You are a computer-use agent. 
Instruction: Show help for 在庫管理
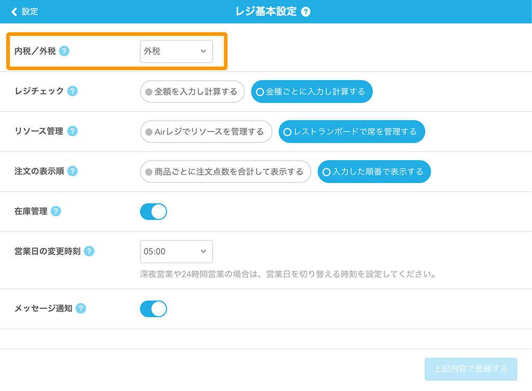[x=56, y=211]
